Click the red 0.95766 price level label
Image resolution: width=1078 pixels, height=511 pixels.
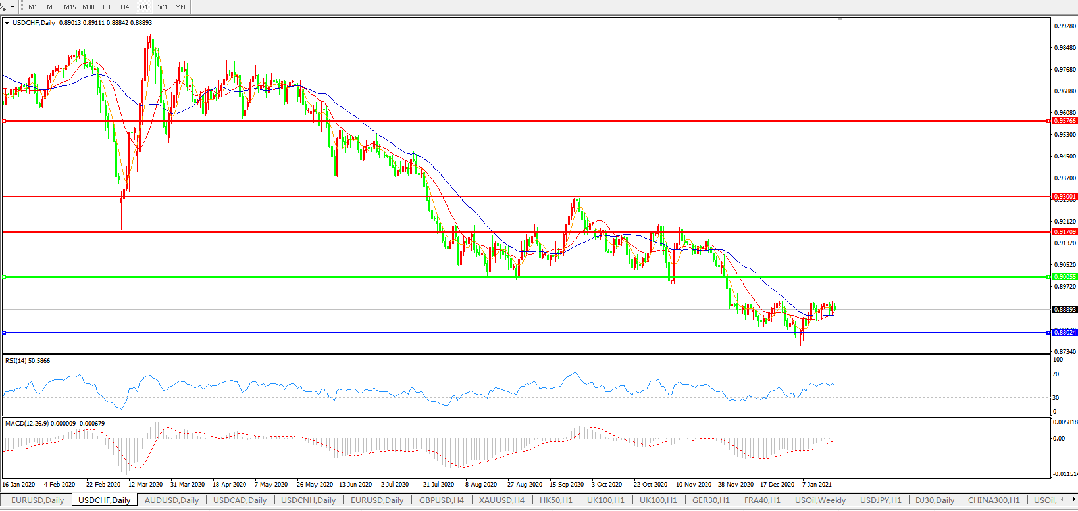1064,121
